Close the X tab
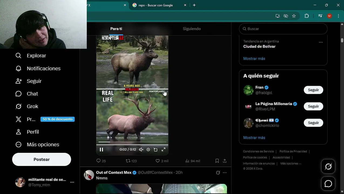344x194 pixels. pyautogui.click(x=125, y=5)
